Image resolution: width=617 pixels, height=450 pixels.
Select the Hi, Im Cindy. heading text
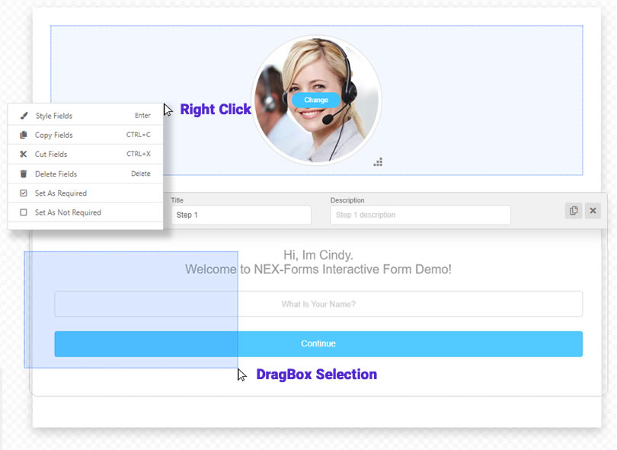point(318,255)
